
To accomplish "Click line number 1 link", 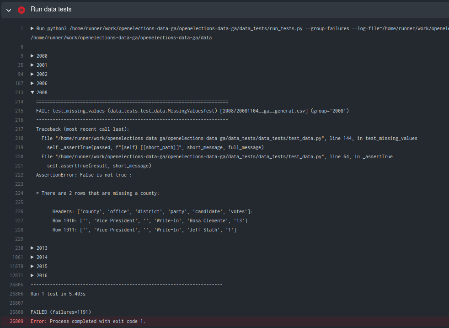I will pos(22,28).
